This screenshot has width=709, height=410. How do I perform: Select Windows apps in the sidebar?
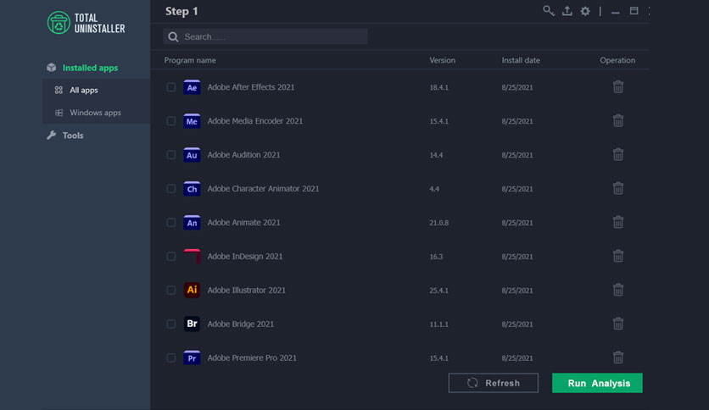pos(96,113)
